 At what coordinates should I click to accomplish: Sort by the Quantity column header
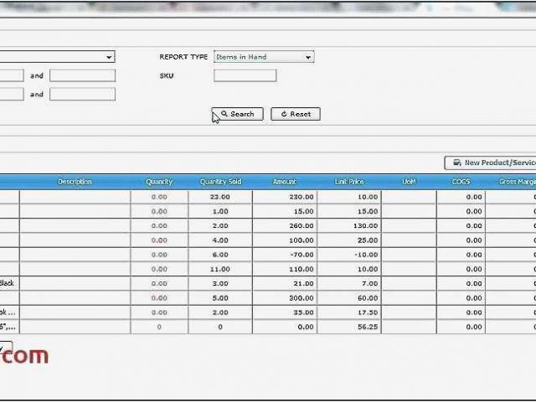tap(159, 182)
